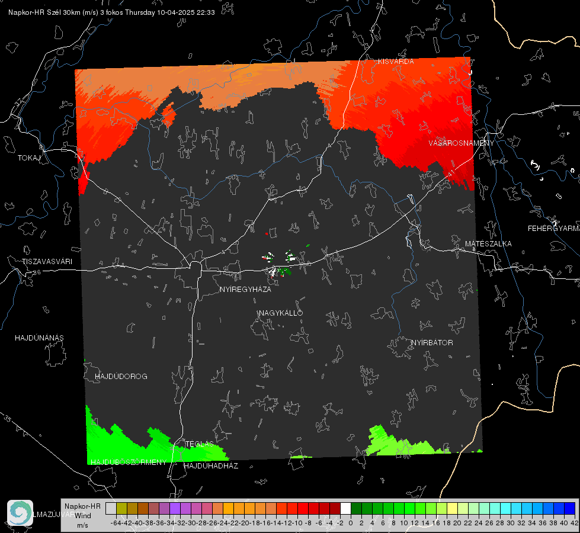Click road number 36 near Tiszavasvári
580x533 pixels.
pyautogui.click(x=37, y=272)
